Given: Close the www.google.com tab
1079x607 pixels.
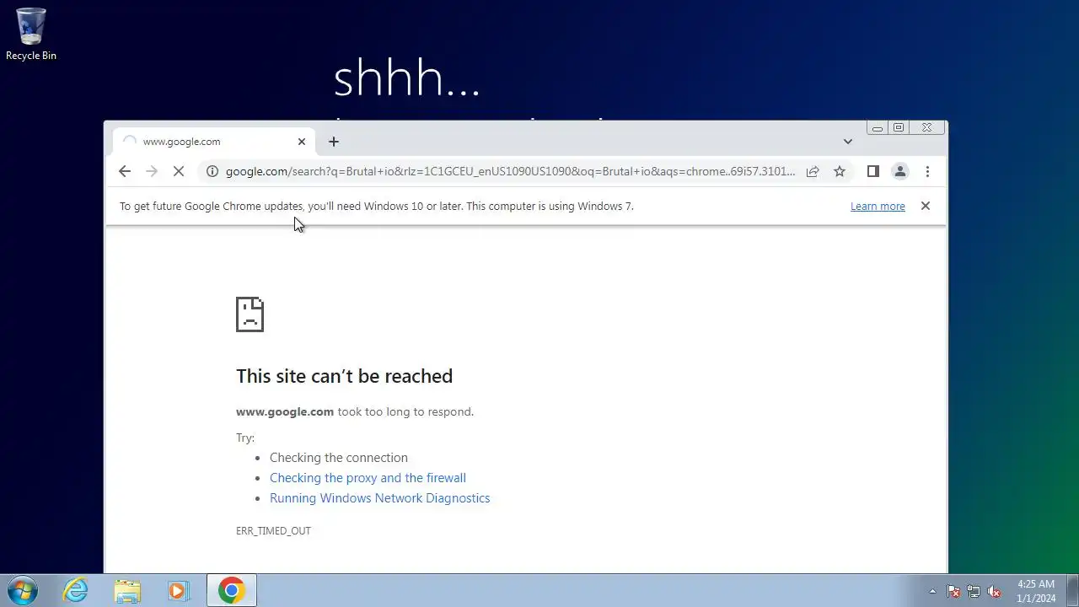Looking at the screenshot, I should pyautogui.click(x=302, y=142).
